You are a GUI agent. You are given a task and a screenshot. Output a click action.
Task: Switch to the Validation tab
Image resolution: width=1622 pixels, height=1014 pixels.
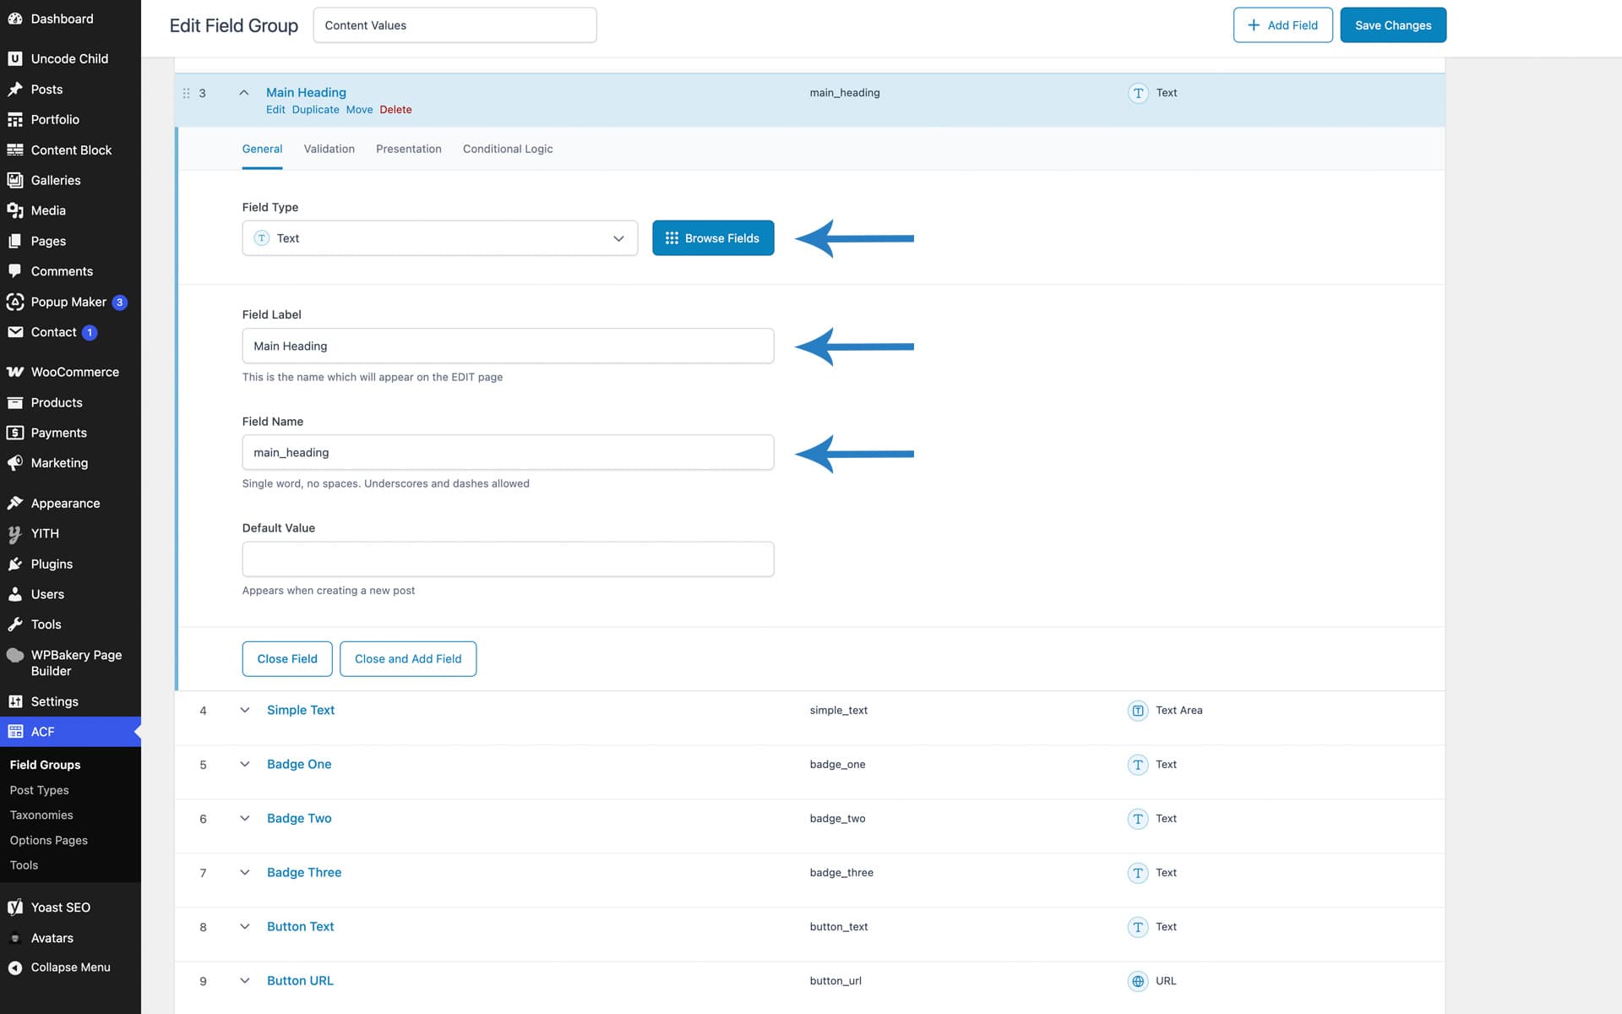point(329,149)
